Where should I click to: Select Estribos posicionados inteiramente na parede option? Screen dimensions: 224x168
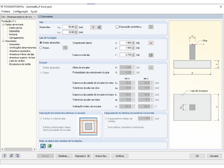click(41, 127)
